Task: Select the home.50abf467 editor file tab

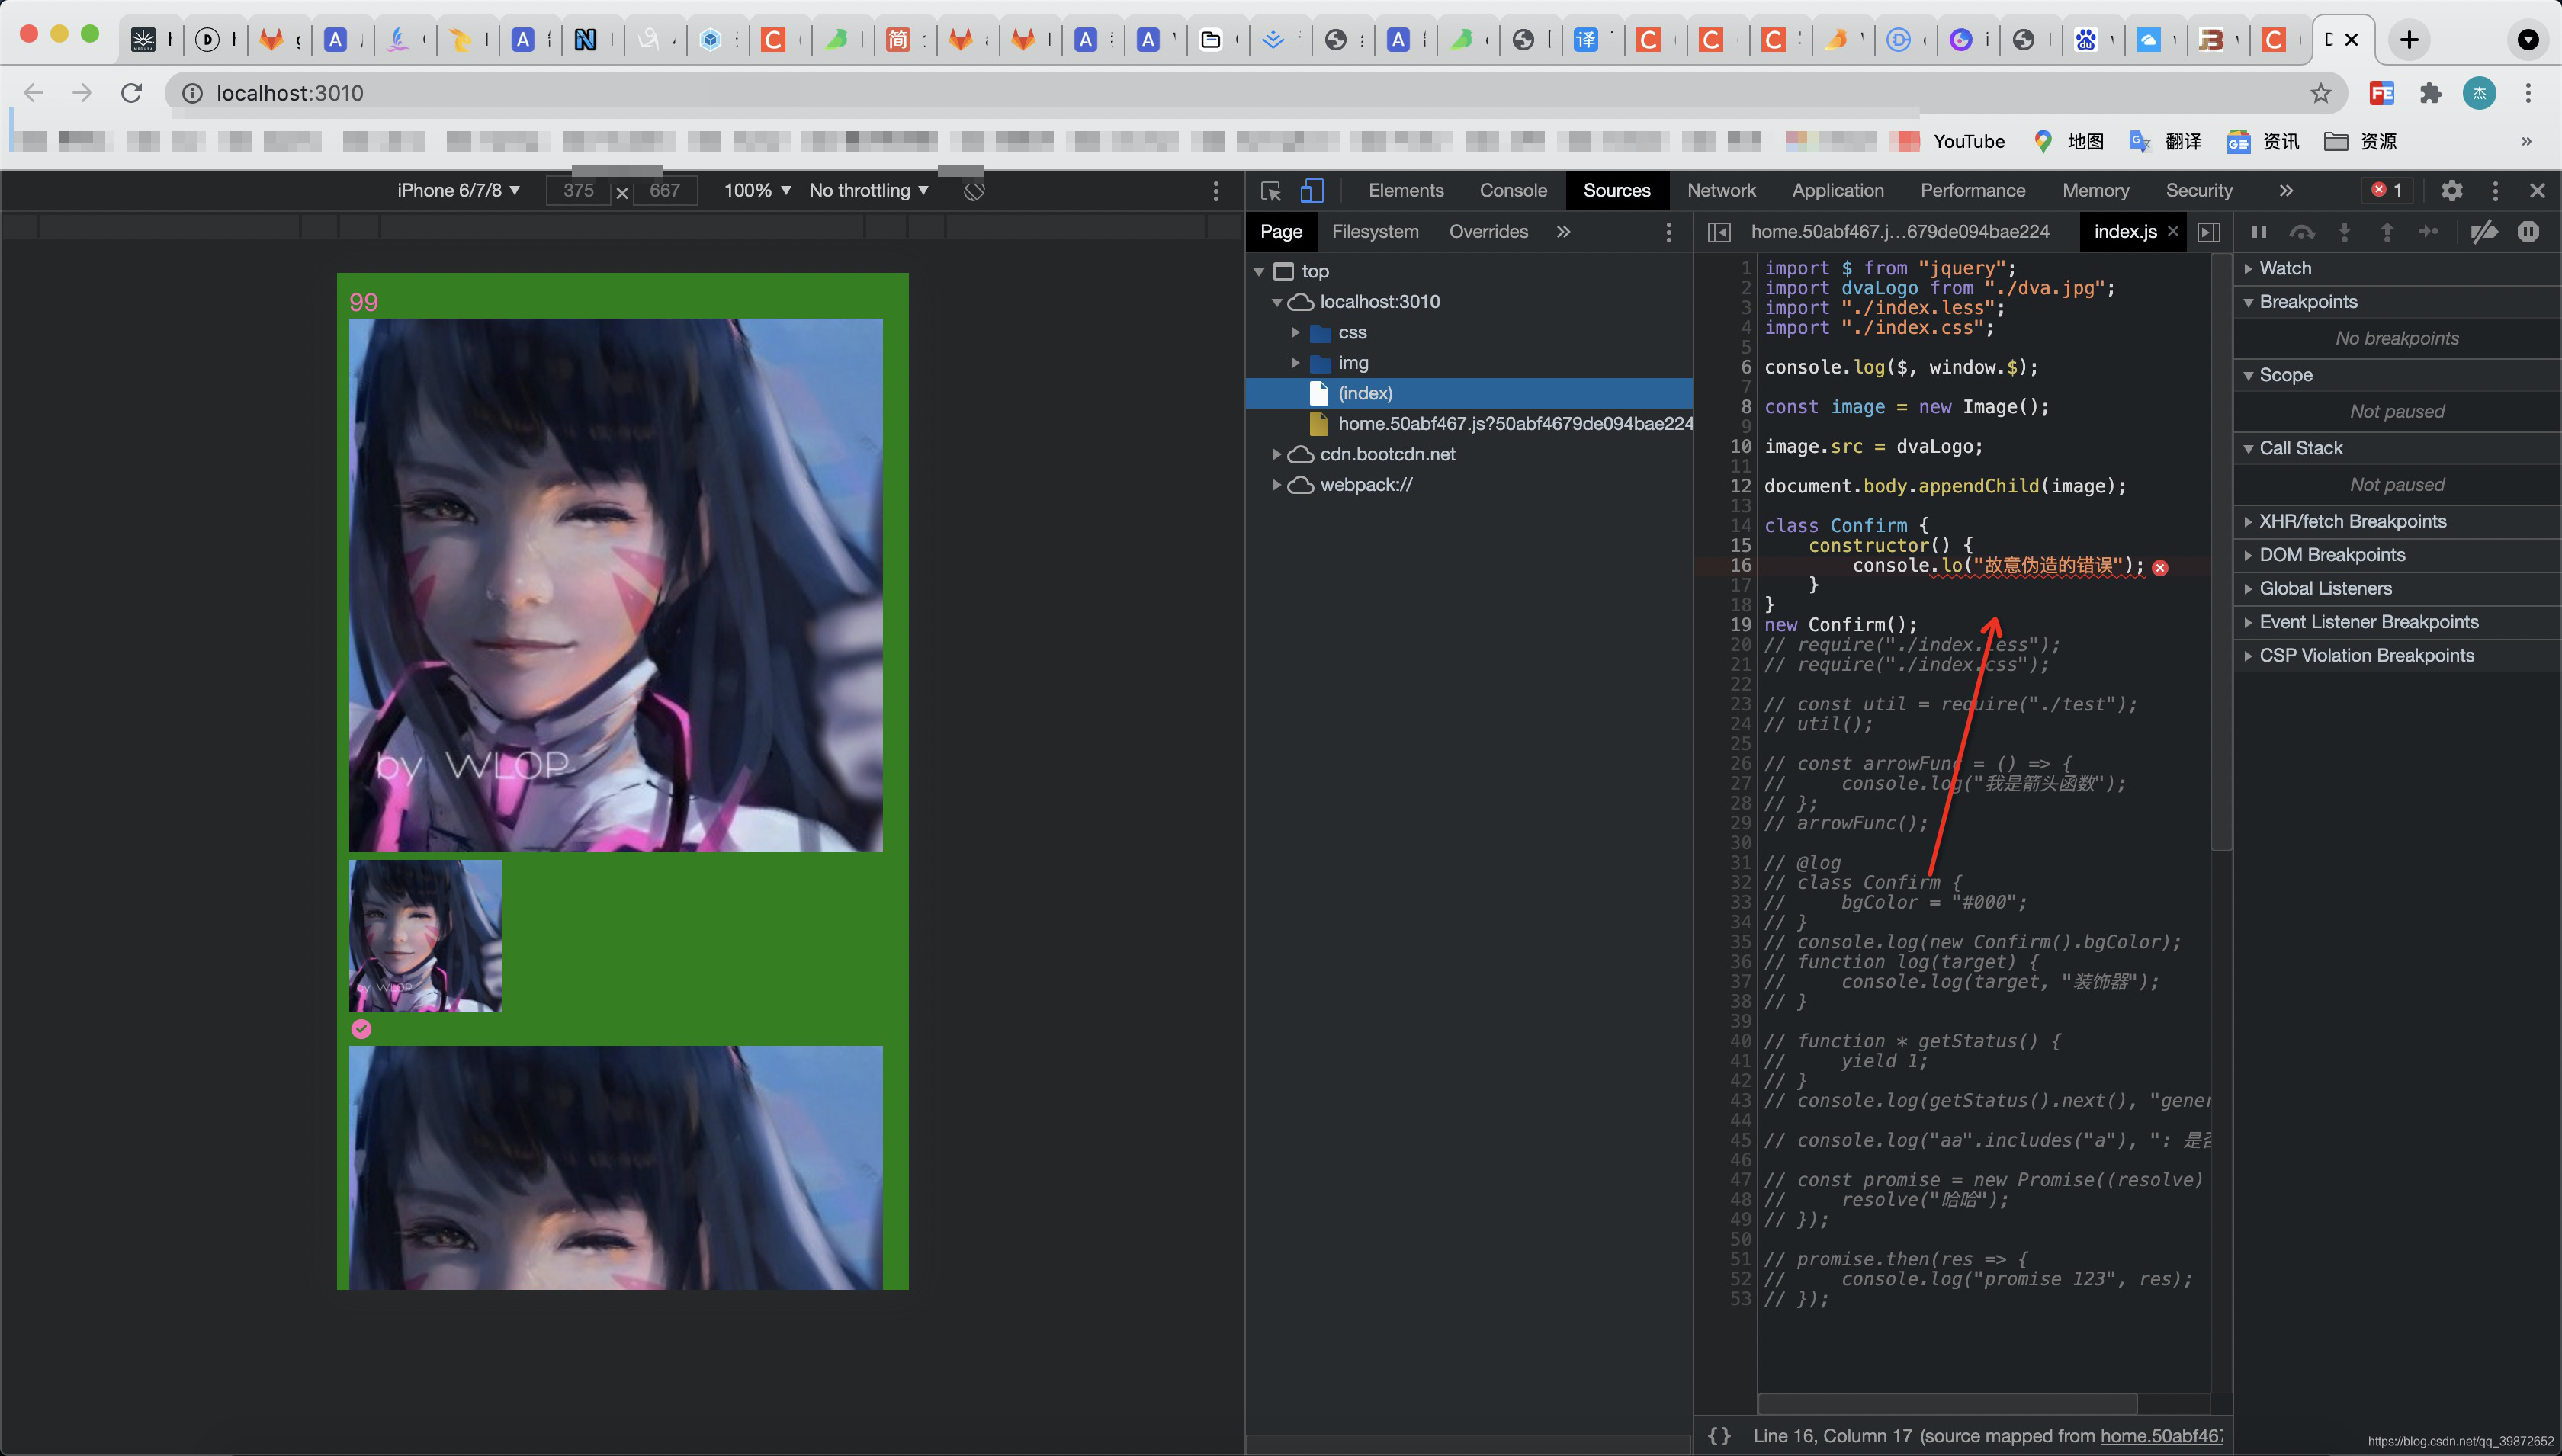Action: click(x=1900, y=232)
